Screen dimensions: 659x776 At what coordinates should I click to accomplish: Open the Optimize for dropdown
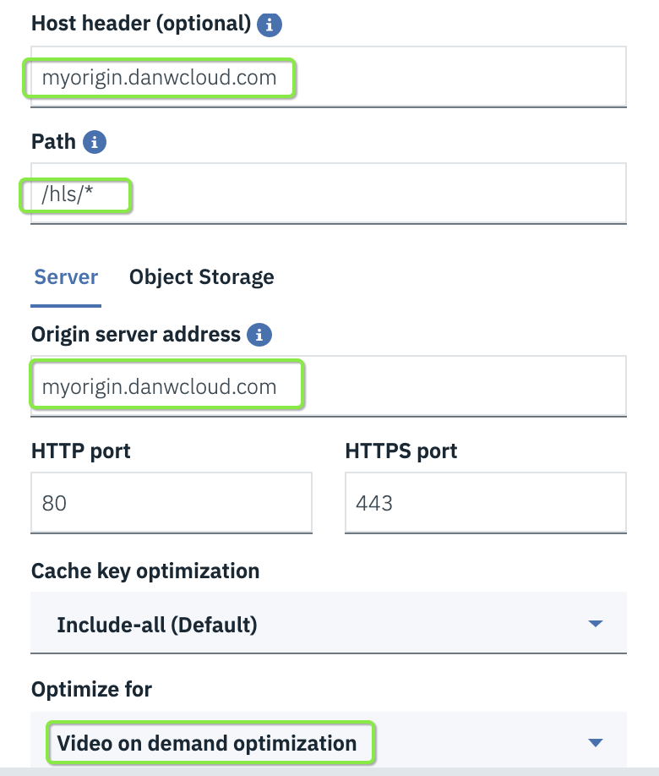tap(329, 742)
